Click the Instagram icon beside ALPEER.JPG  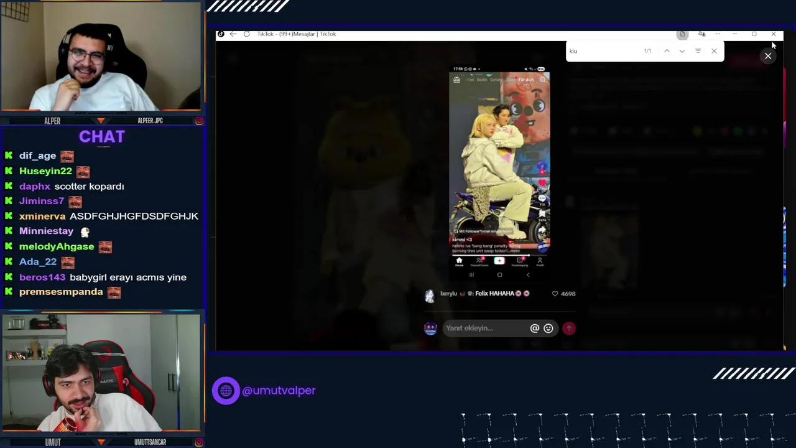click(x=199, y=121)
